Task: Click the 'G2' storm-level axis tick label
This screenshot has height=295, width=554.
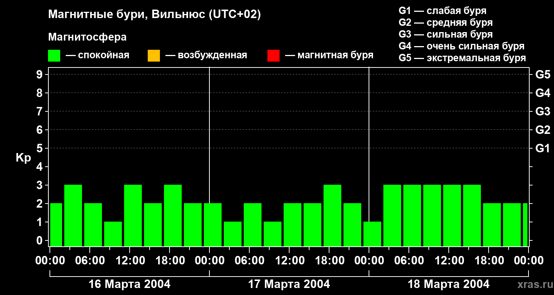Action: [x=543, y=130]
